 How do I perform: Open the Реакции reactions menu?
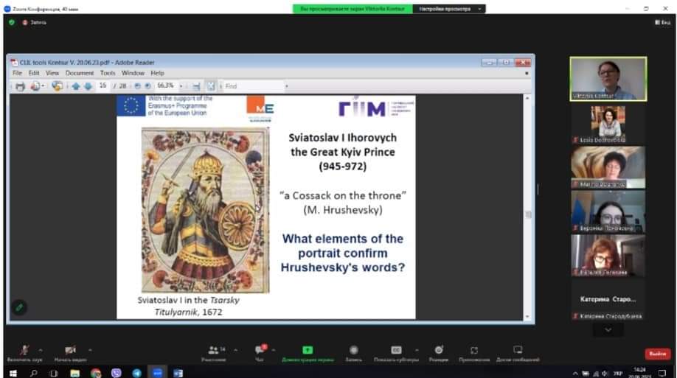pos(439,352)
